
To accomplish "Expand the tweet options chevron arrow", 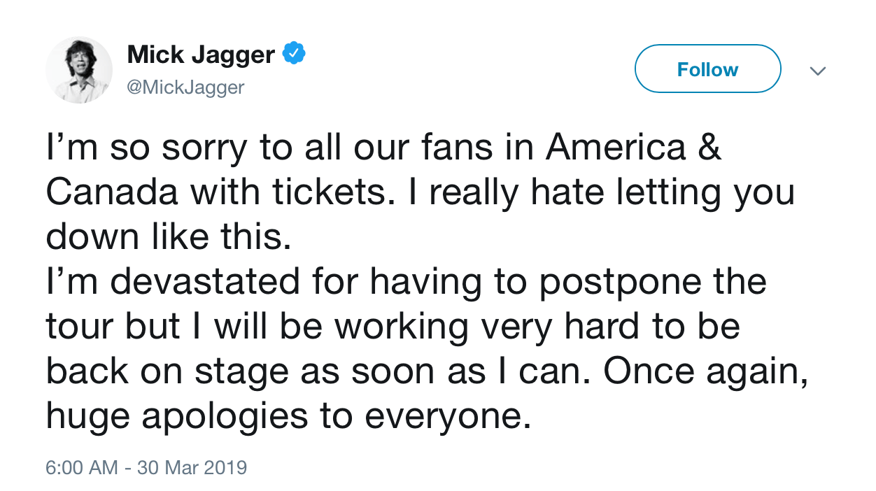I will coord(817,71).
